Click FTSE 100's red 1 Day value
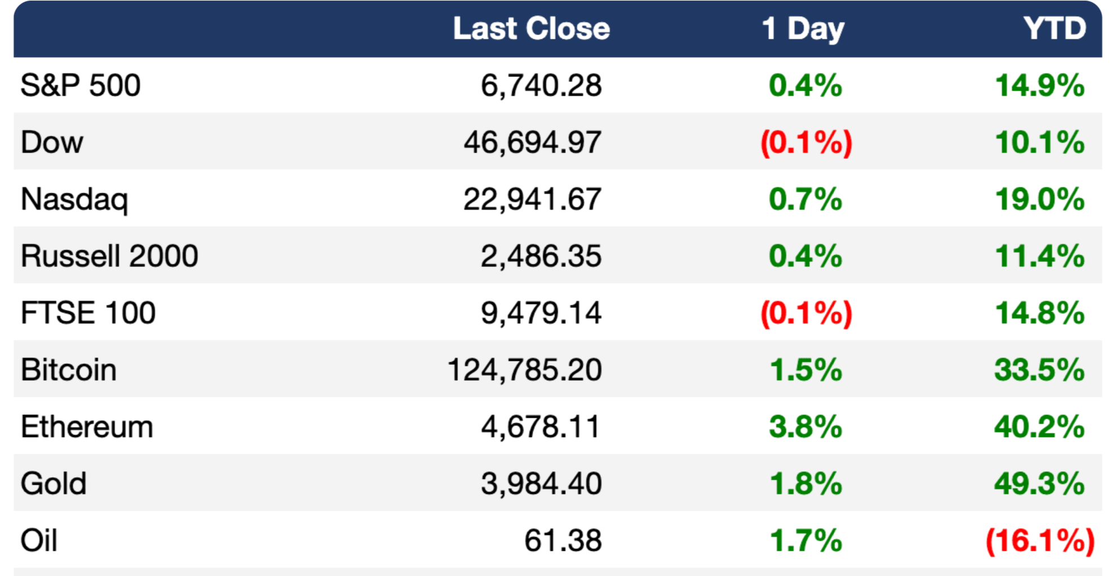The width and height of the screenshot is (1115, 576). click(x=806, y=313)
